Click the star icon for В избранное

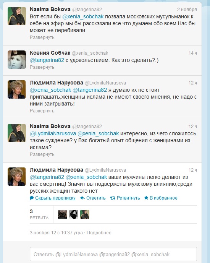tap(146, 198)
